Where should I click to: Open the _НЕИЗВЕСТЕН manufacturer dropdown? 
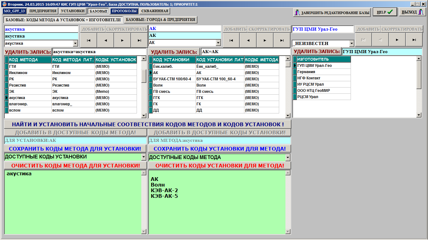[x=352, y=43]
